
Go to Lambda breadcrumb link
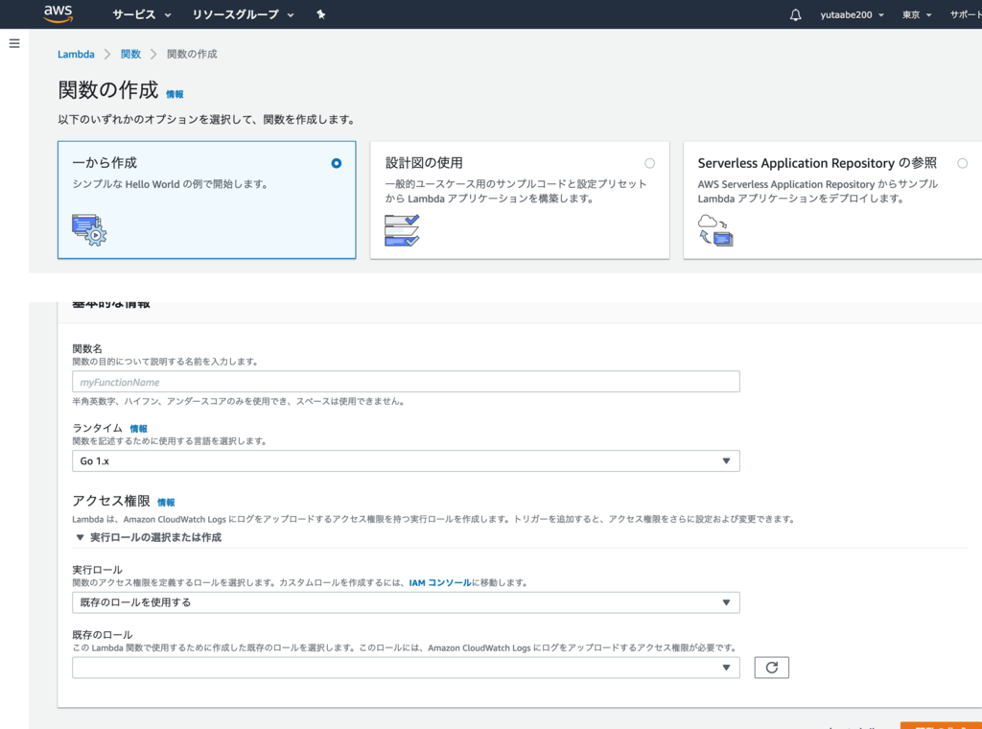point(76,54)
